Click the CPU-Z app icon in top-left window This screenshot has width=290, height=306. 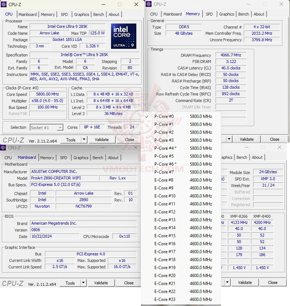coord(4,4)
